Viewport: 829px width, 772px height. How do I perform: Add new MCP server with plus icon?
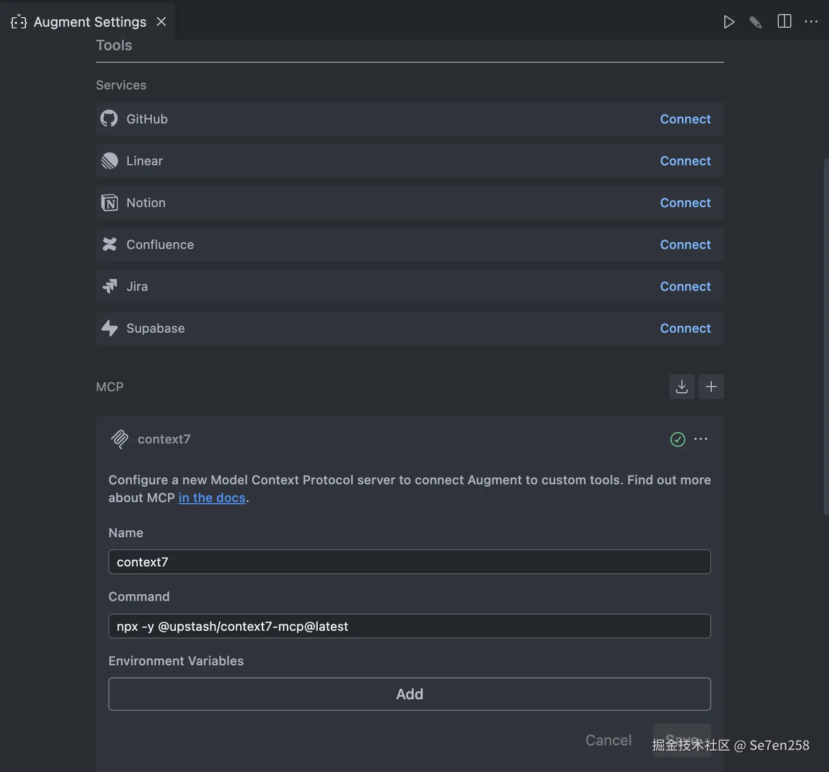click(711, 387)
